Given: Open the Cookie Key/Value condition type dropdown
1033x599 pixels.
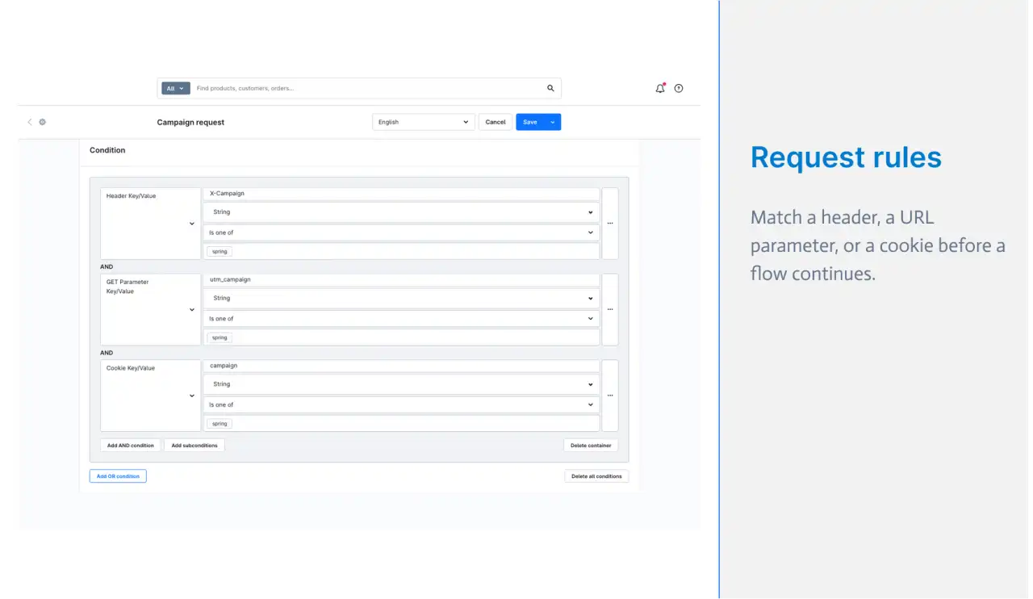Looking at the screenshot, I should pos(151,396).
